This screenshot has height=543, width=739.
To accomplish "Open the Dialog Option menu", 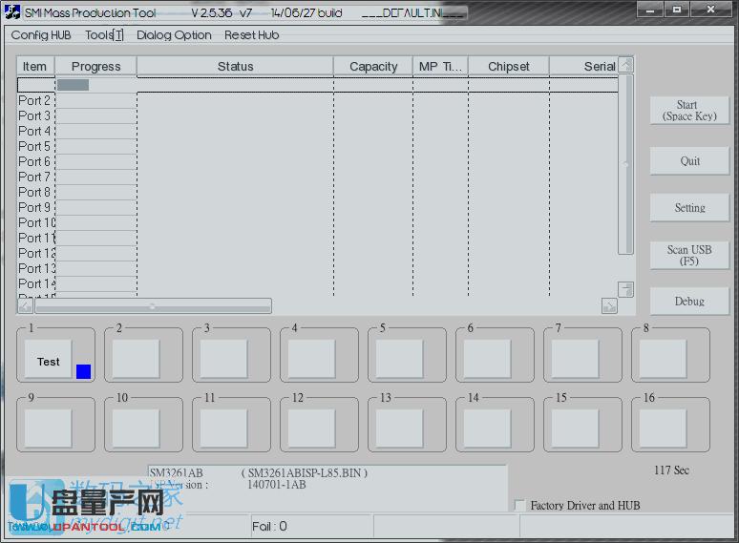I will pos(174,35).
